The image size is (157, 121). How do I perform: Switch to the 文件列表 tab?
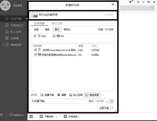coord(39,24)
